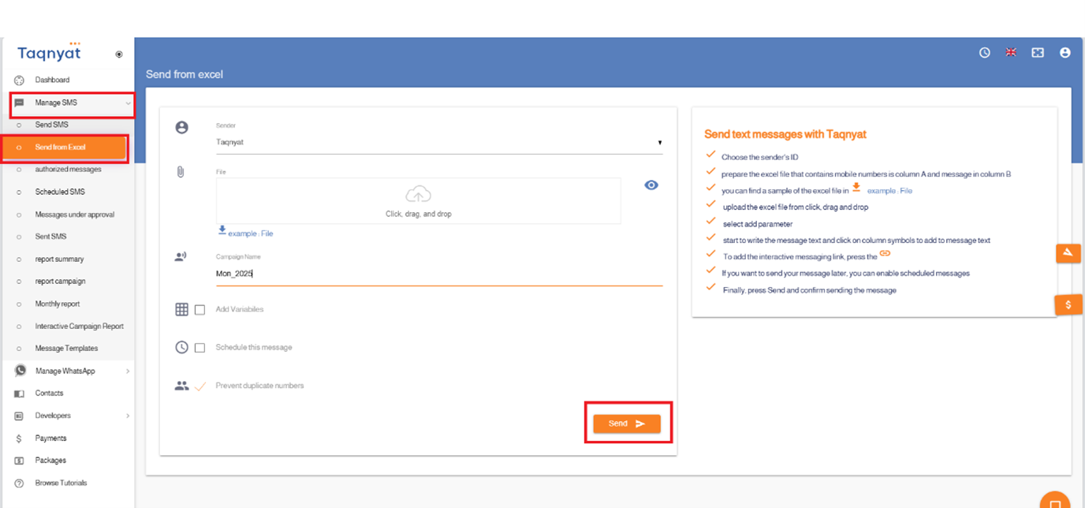Click the Packages icon in sidebar
This screenshot has height=508, width=1085.
point(20,461)
